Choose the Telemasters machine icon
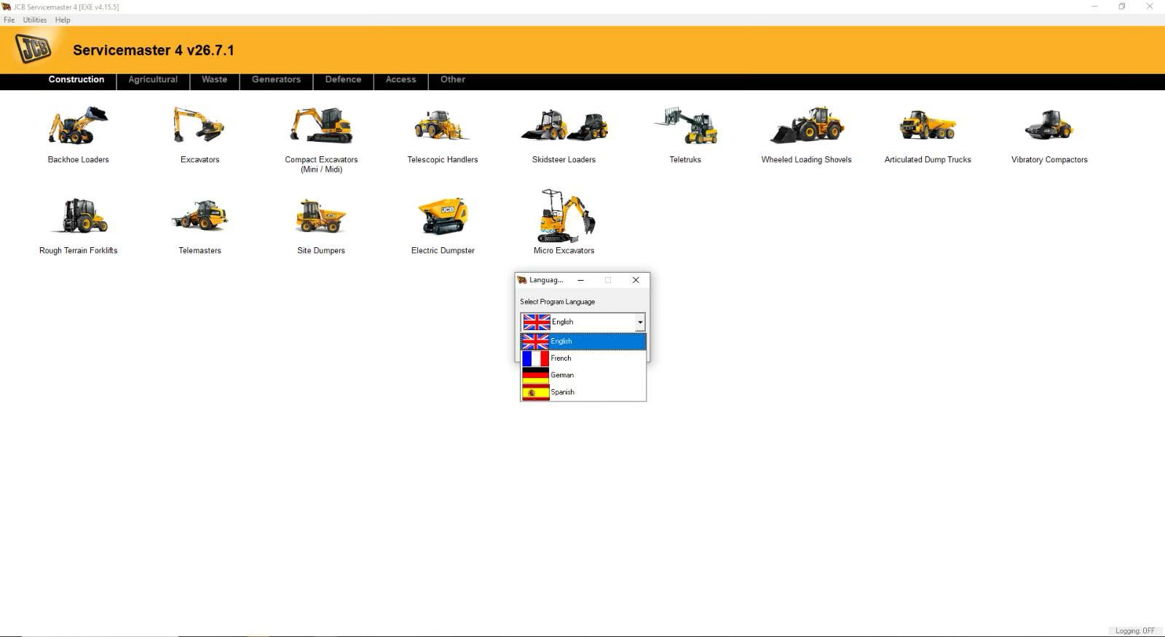Image resolution: width=1165 pixels, height=637 pixels. coord(200,216)
